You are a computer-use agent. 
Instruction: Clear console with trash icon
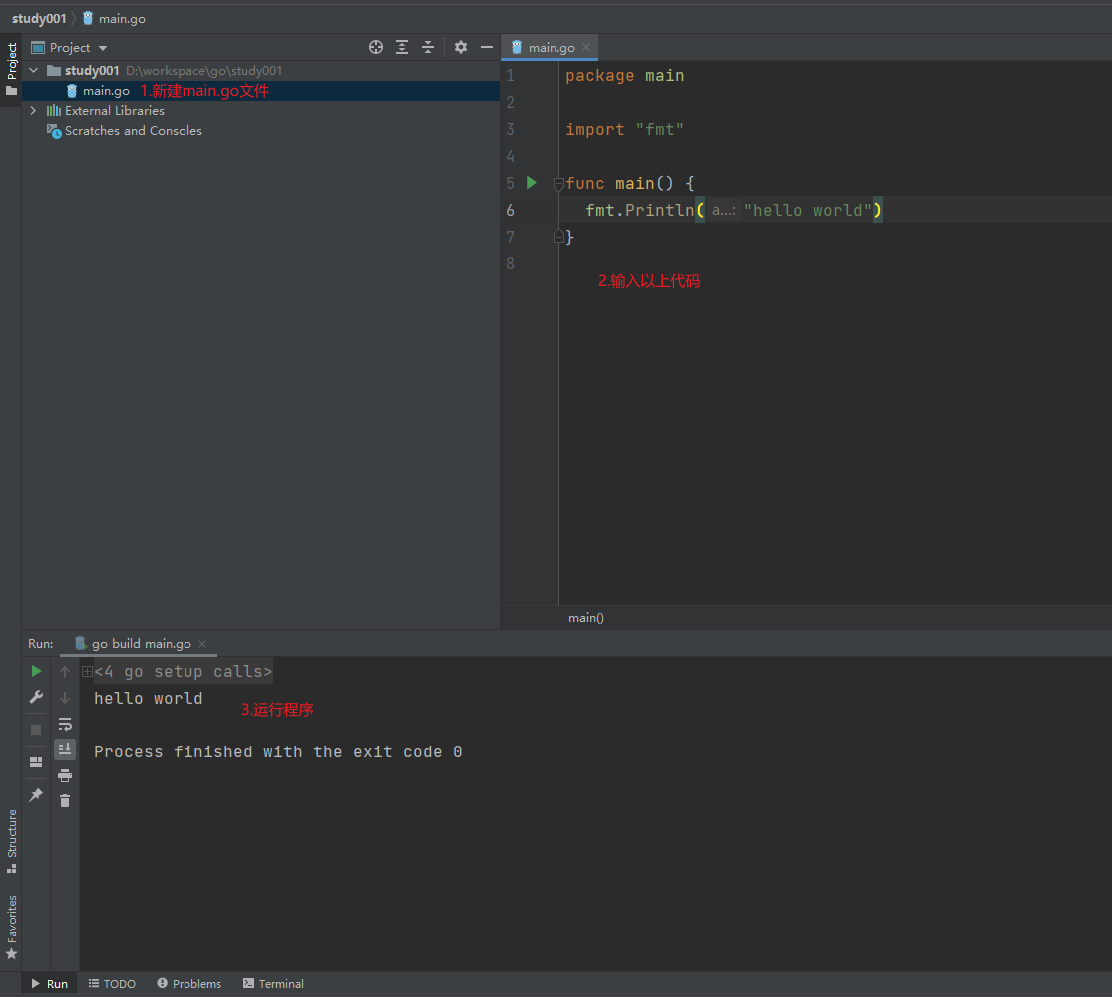coord(65,801)
